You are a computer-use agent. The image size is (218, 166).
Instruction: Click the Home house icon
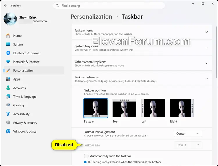click(x=8, y=35)
